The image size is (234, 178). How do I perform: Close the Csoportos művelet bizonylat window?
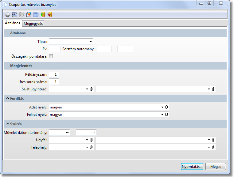tap(221, 3)
